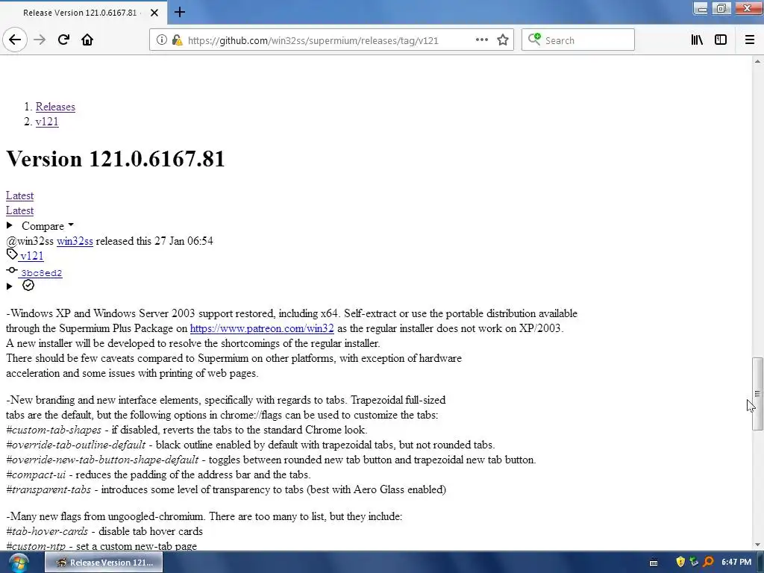Click the second Latest link
Viewport: 764px width, 573px height.
[x=19, y=210]
